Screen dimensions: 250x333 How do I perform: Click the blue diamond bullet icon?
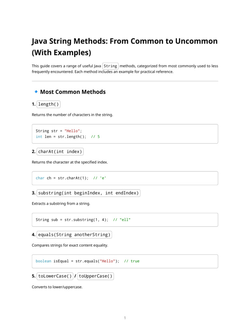tap(36, 92)
